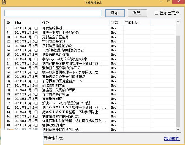The width and height of the screenshot is (185, 145).
Task: Select task 连连看一关完成的界面
Action: pyautogui.click(x=59, y=90)
